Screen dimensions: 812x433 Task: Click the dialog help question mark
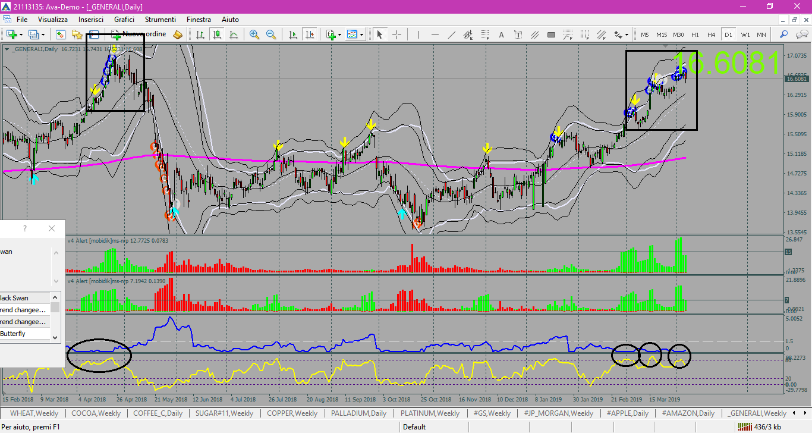coord(24,228)
